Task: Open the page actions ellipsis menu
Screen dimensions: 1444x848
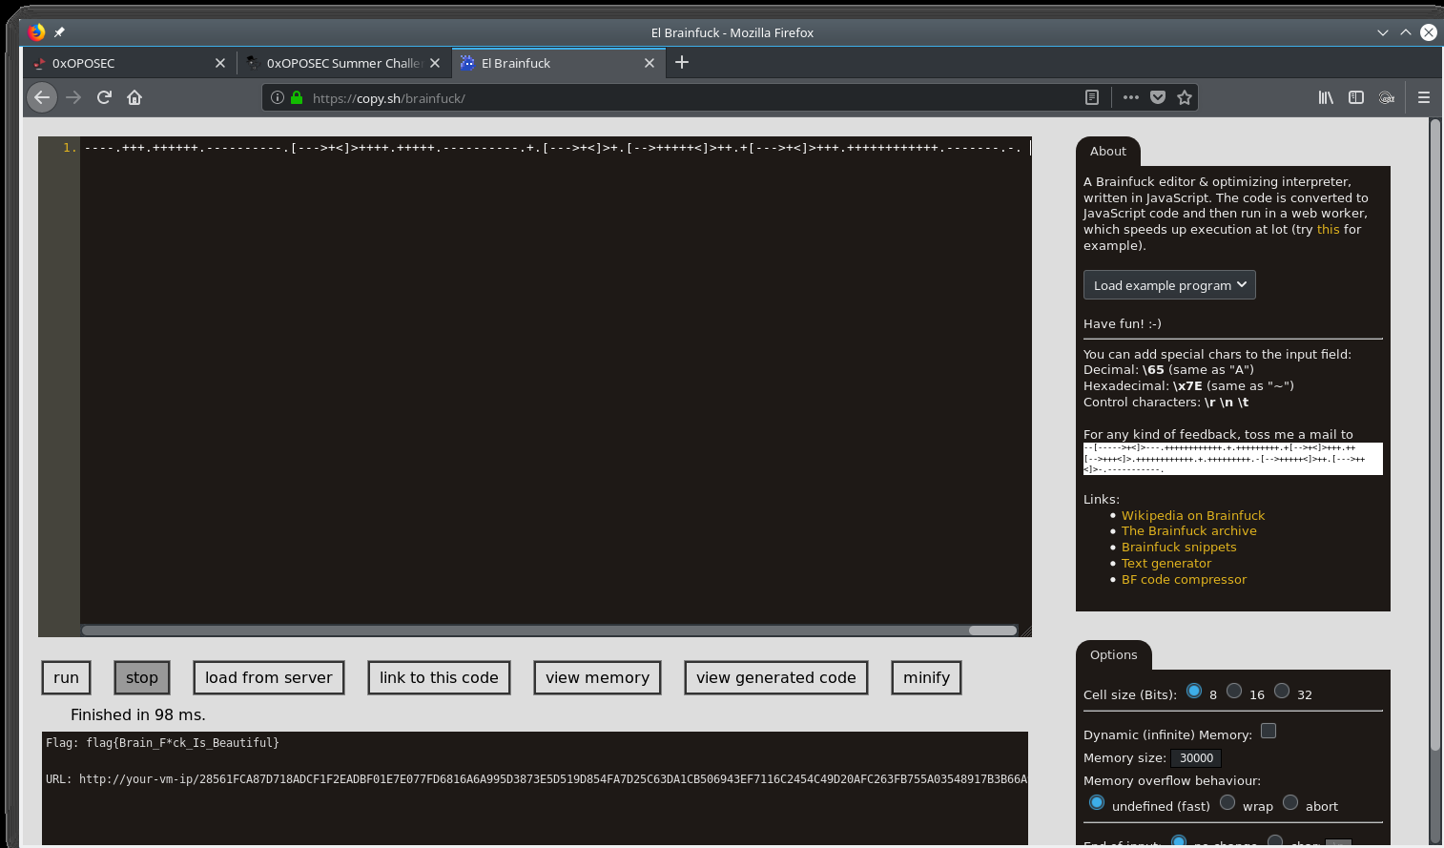Action: coord(1131,97)
